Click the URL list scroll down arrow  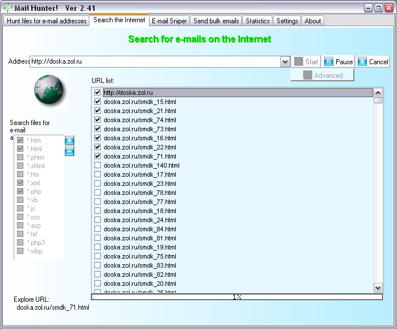pyautogui.click(x=378, y=288)
